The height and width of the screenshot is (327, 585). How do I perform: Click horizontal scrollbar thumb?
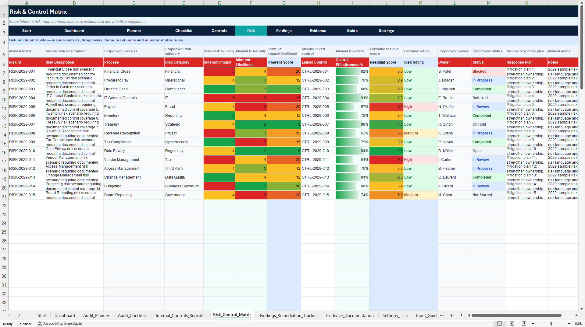tap(516, 315)
